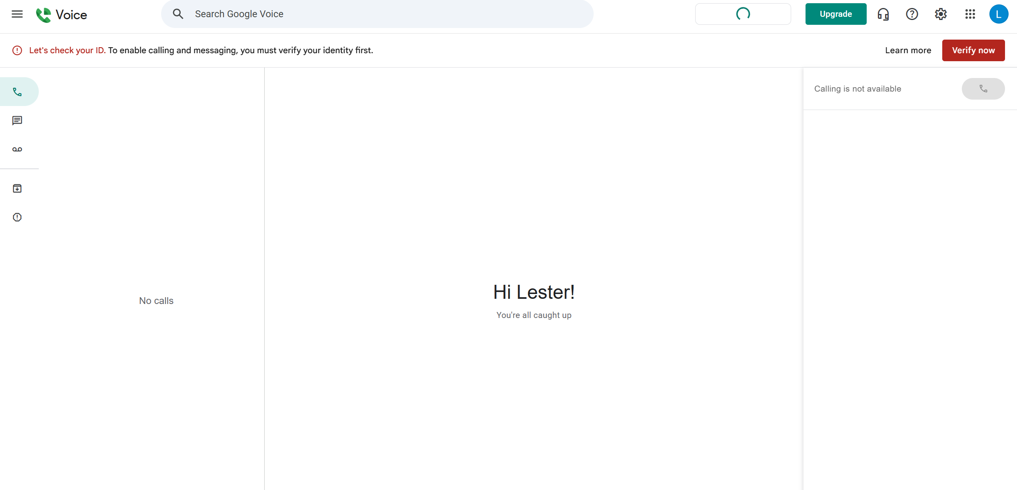Click the Upgrade button

pyautogui.click(x=836, y=14)
